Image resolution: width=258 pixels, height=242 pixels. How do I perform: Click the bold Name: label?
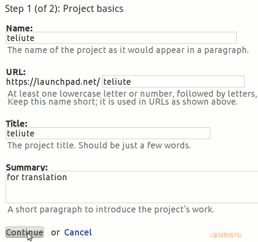(19, 28)
